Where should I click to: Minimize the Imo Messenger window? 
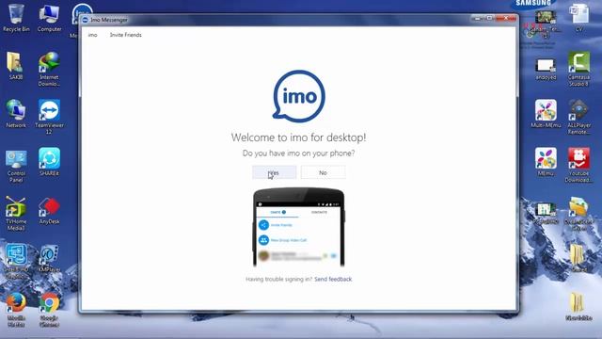477,18
